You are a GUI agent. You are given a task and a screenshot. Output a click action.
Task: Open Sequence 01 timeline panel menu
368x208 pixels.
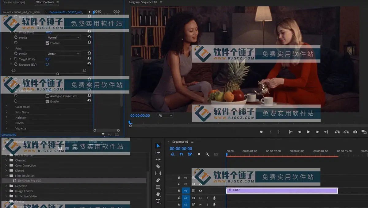193,142
